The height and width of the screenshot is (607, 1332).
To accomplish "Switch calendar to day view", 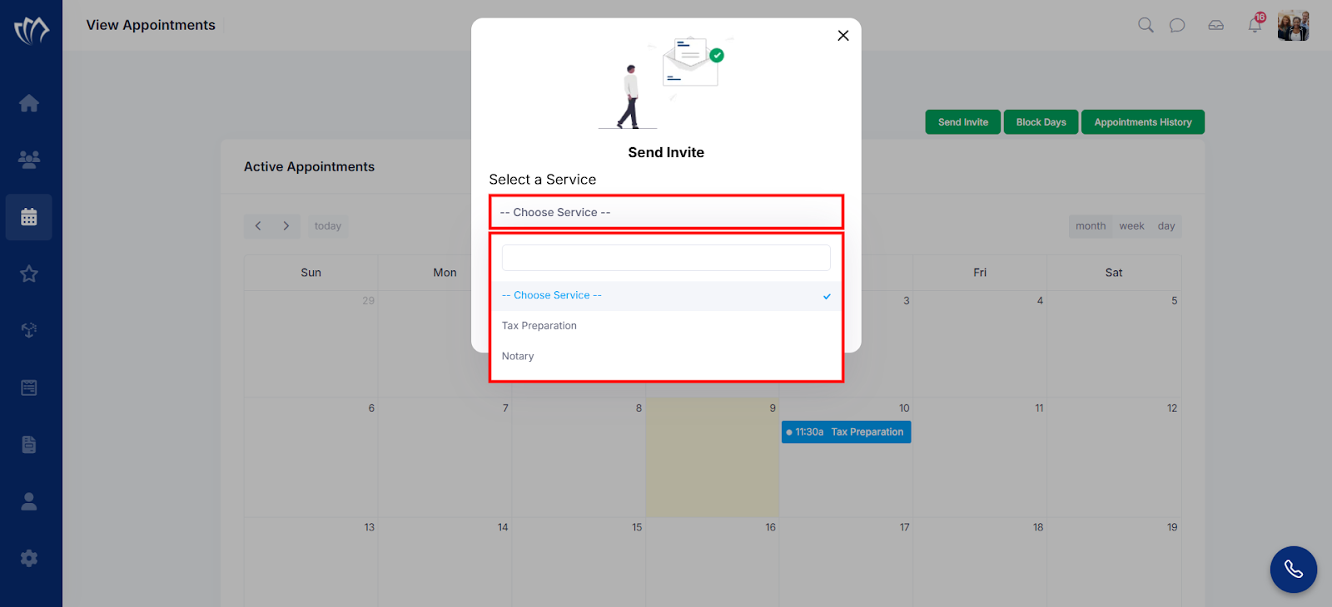I will pos(1166,226).
